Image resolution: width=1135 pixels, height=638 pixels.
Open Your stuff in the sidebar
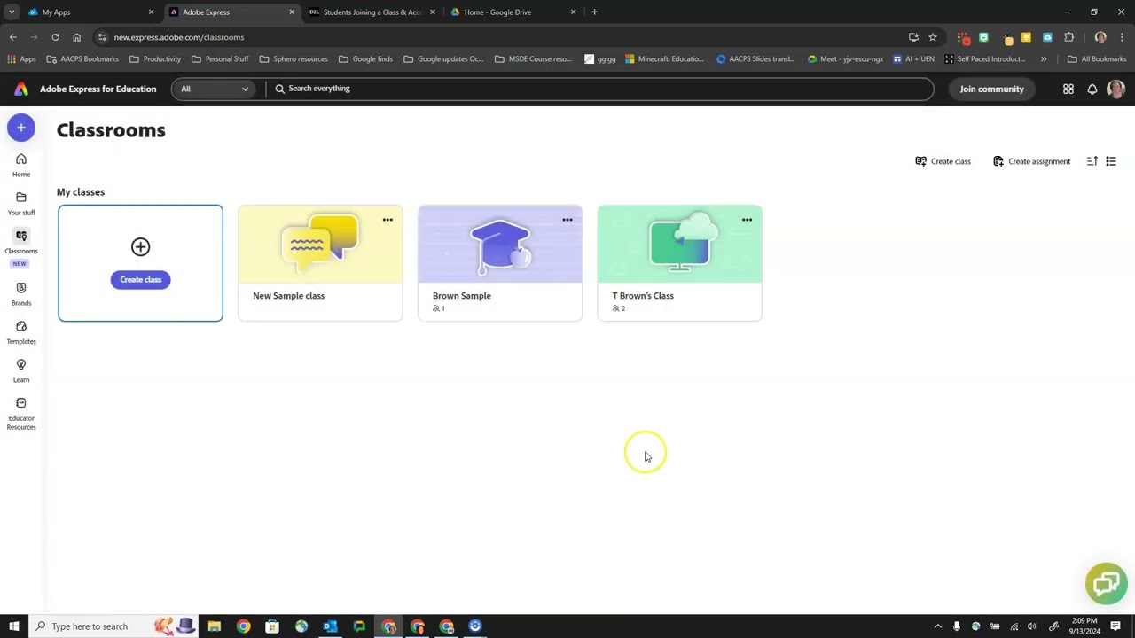pos(21,204)
